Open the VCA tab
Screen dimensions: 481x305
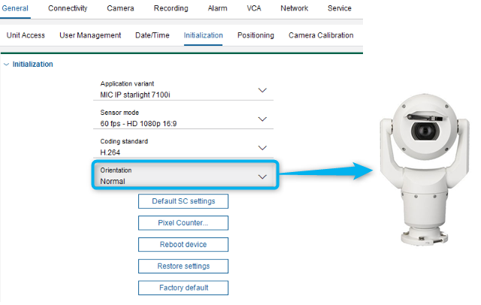pos(256,8)
